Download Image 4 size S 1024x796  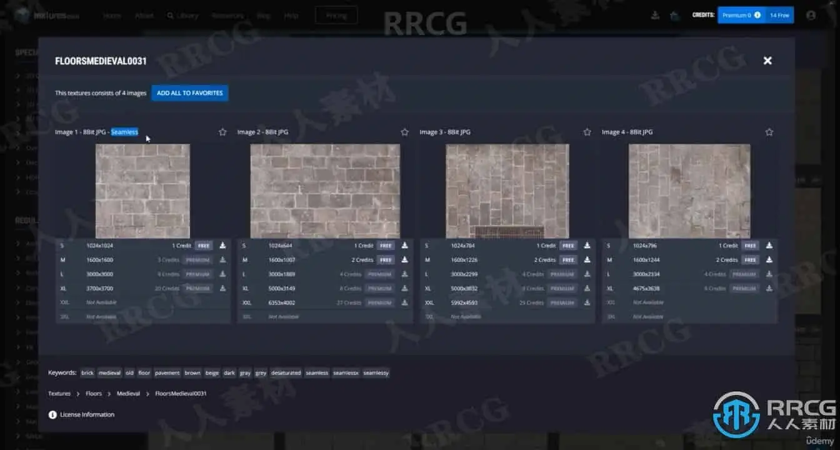click(769, 246)
